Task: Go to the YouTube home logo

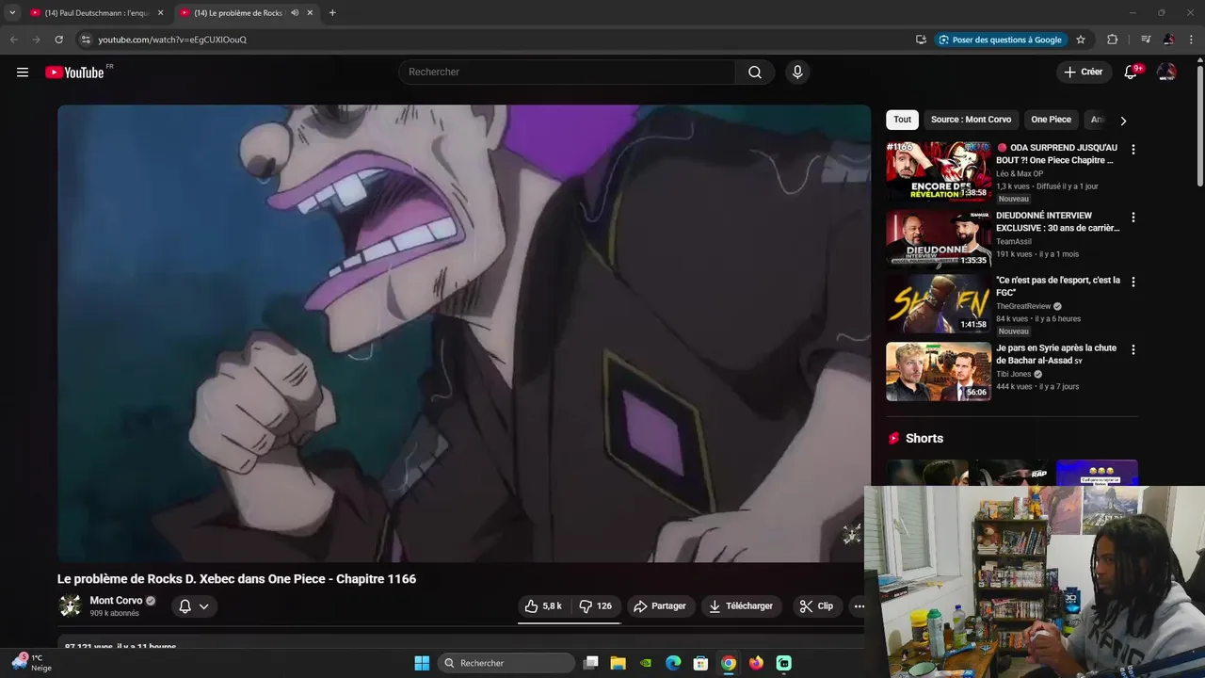Action: pyautogui.click(x=74, y=73)
